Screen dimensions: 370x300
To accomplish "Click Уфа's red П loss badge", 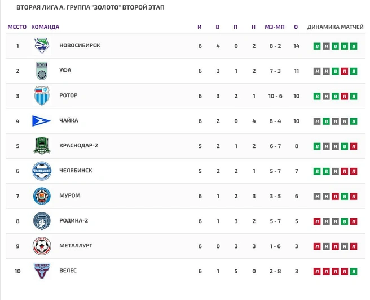I will (x=344, y=71).
